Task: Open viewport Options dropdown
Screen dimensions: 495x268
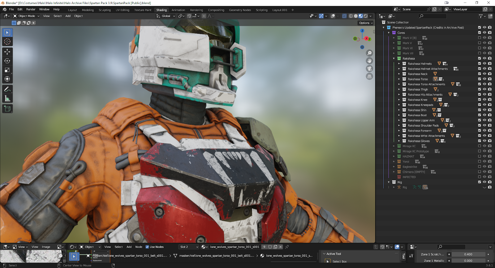Action: [x=366, y=23]
